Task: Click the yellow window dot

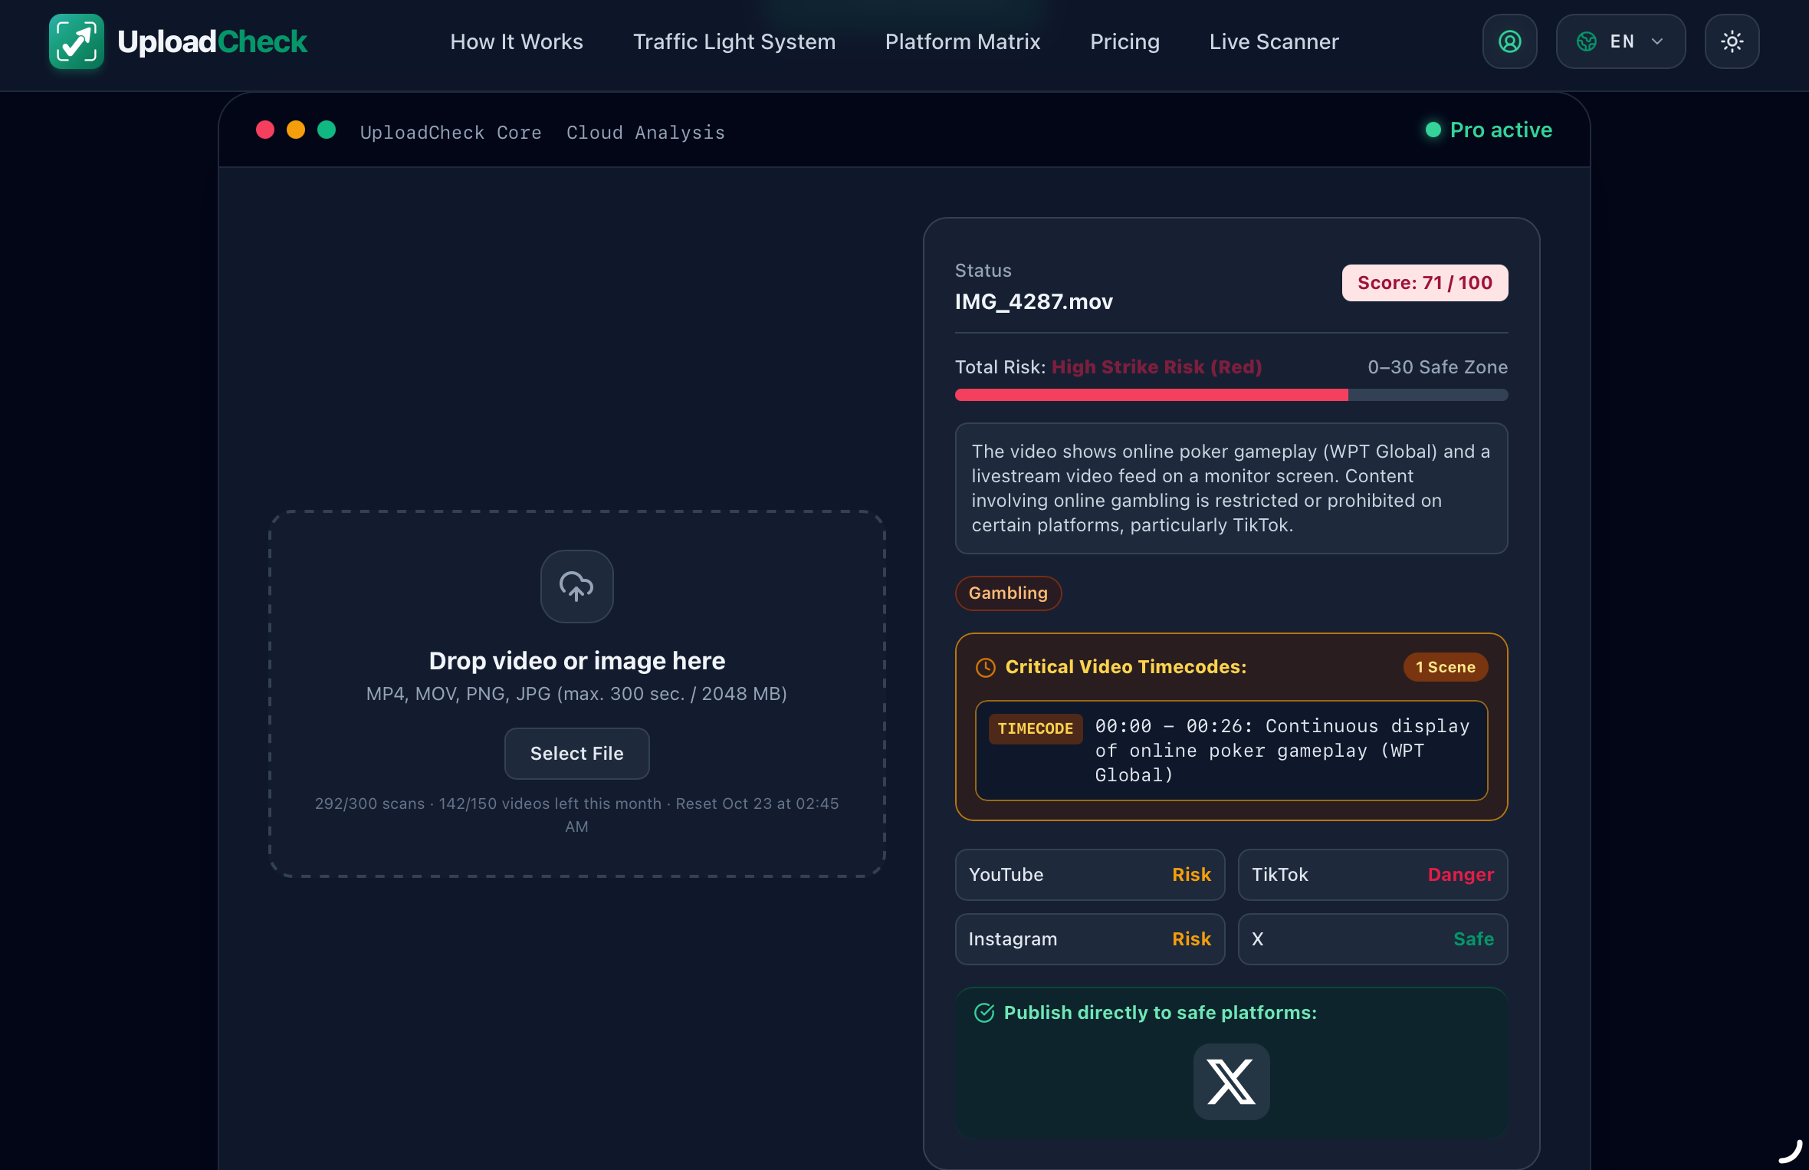Action: 295,130
